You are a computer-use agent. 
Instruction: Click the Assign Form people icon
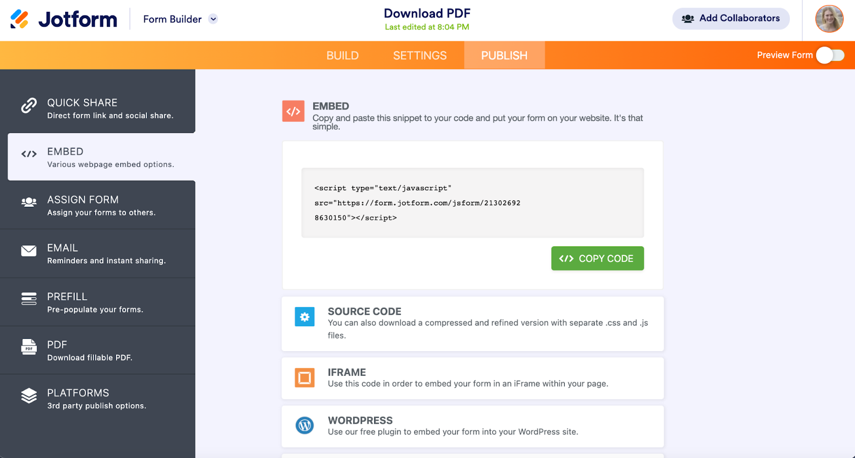point(29,202)
